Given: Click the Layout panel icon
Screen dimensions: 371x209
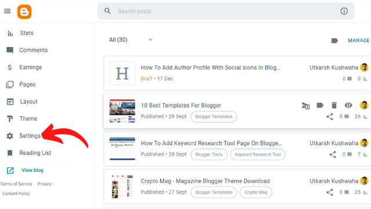Looking at the screenshot, I should coord(10,102).
